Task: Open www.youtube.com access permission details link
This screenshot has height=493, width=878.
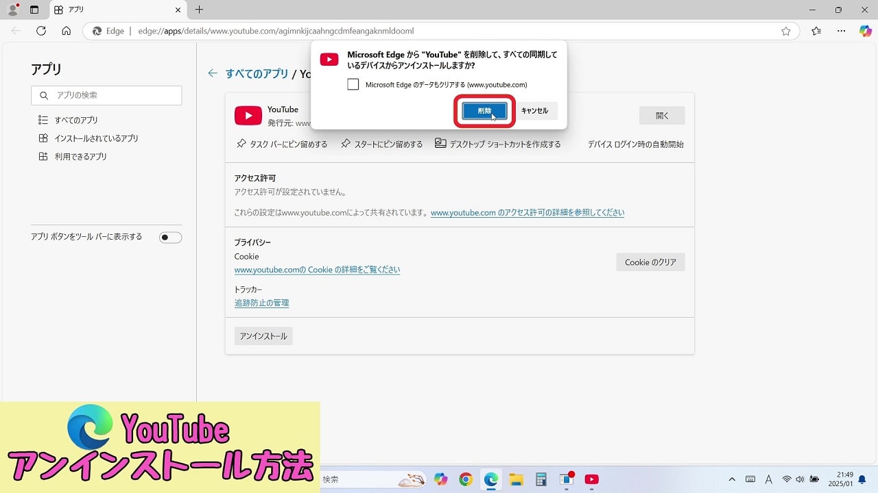Action: pos(527,212)
